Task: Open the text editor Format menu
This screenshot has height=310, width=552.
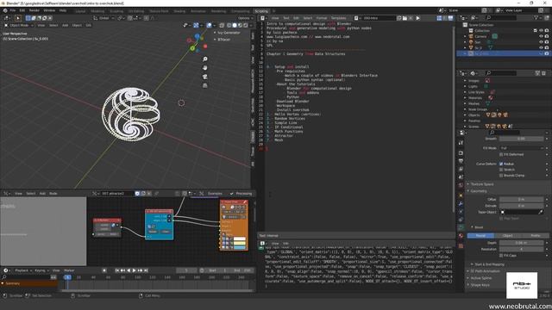Action: pyautogui.click(x=322, y=18)
